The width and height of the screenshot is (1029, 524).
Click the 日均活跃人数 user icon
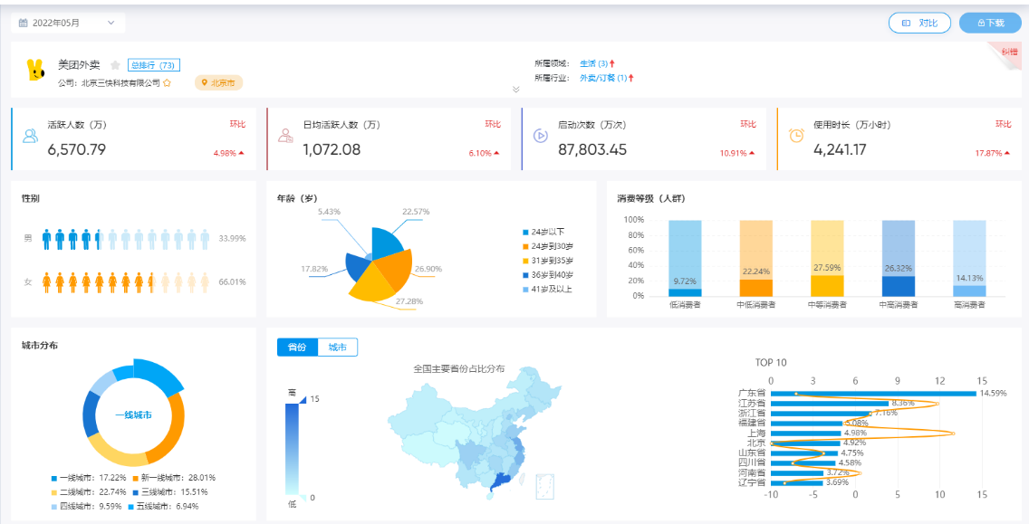285,136
